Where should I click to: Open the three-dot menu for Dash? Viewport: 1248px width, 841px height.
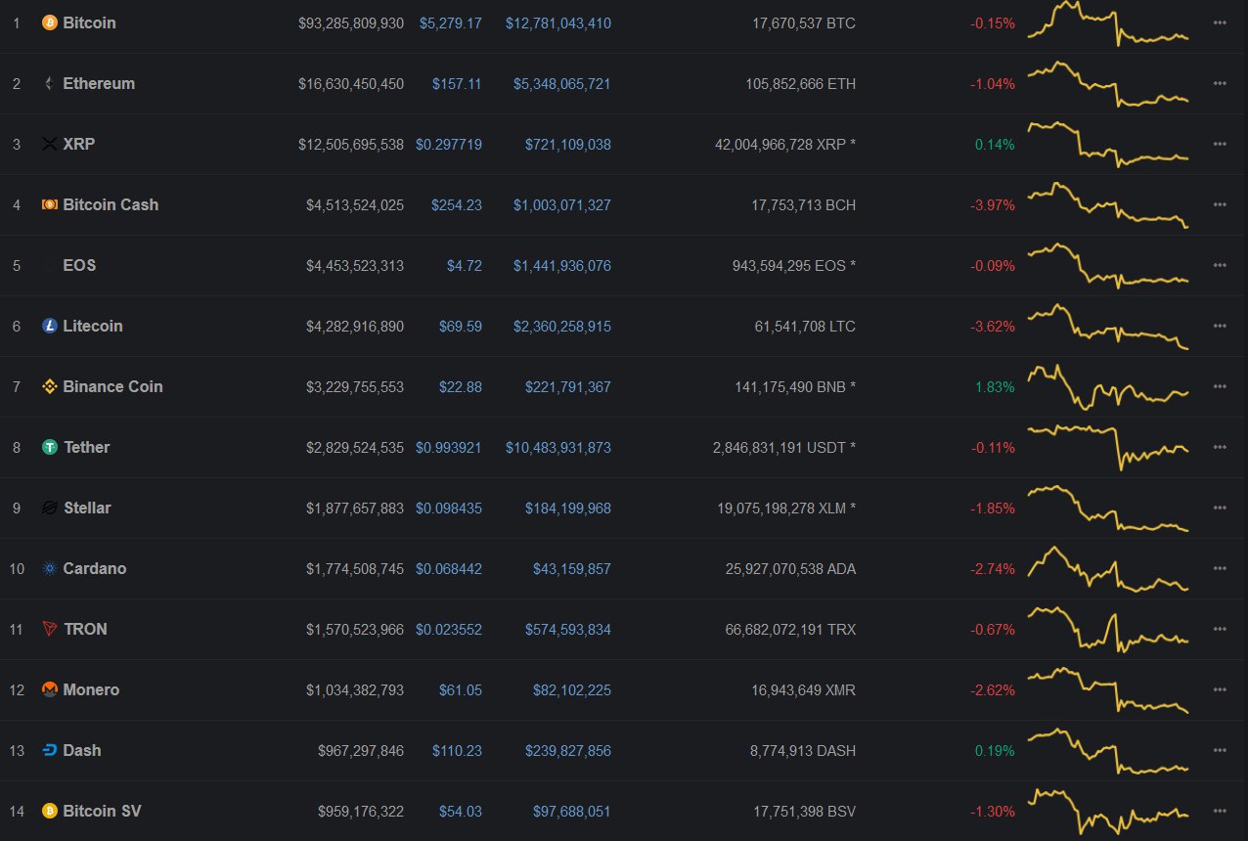(x=1220, y=750)
